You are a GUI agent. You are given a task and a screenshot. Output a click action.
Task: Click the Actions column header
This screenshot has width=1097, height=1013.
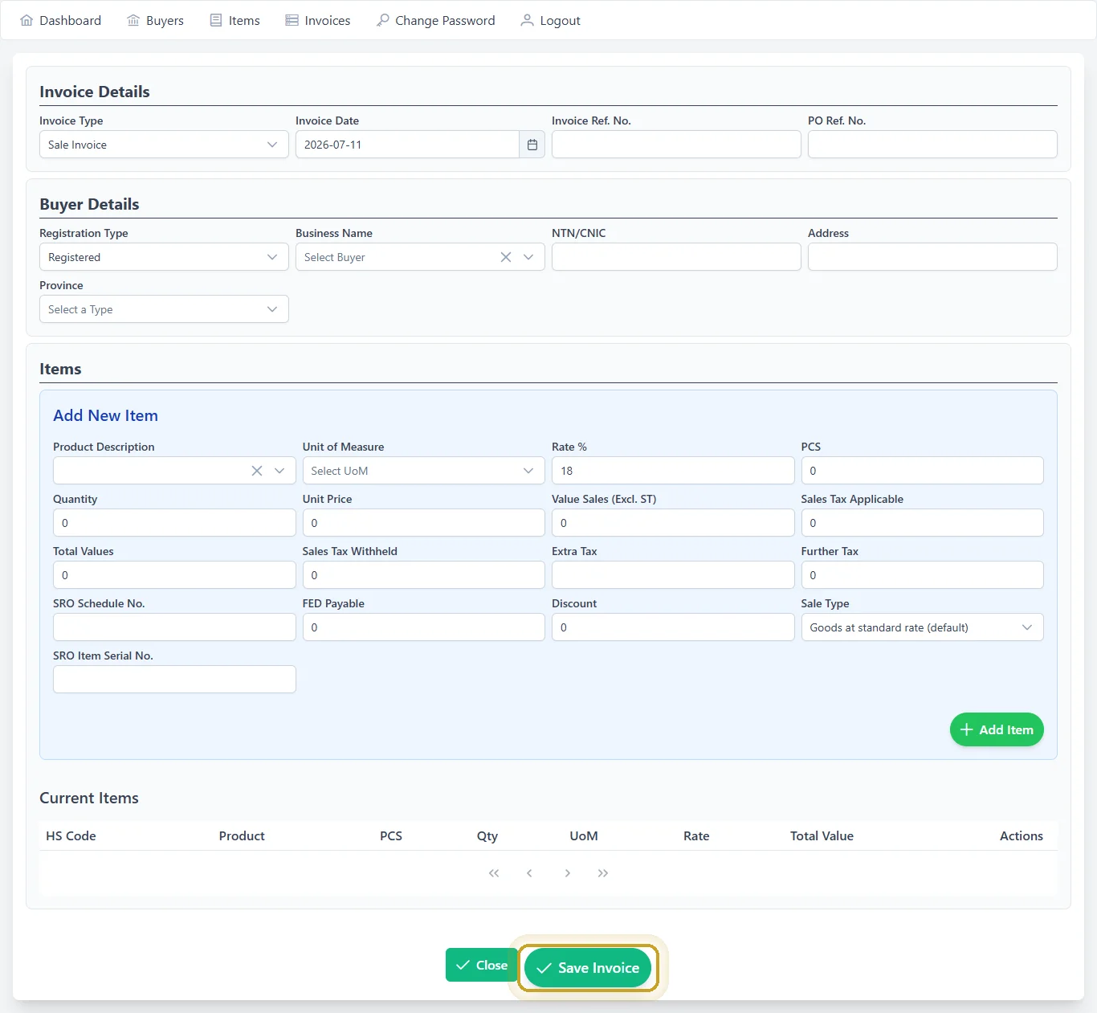[1021, 836]
